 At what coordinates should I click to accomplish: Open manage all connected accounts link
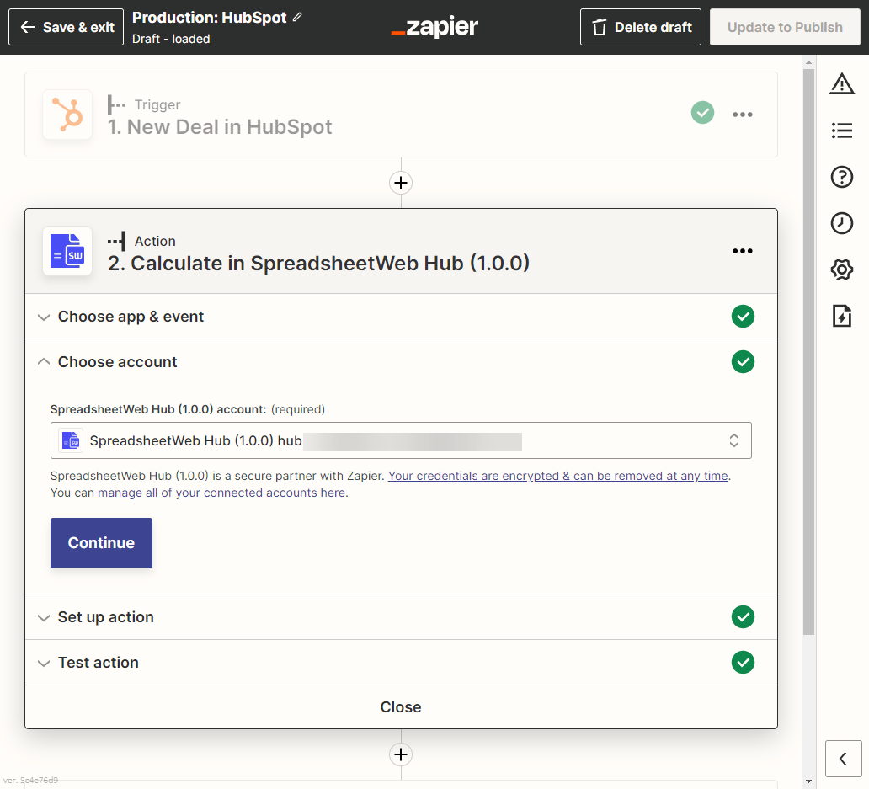(221, 493)
